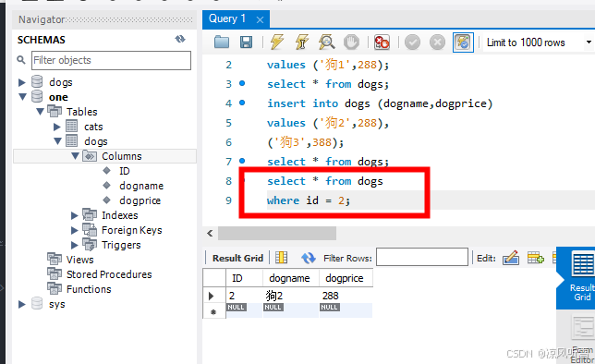Sort by dogprice column header

pos(346,278)
